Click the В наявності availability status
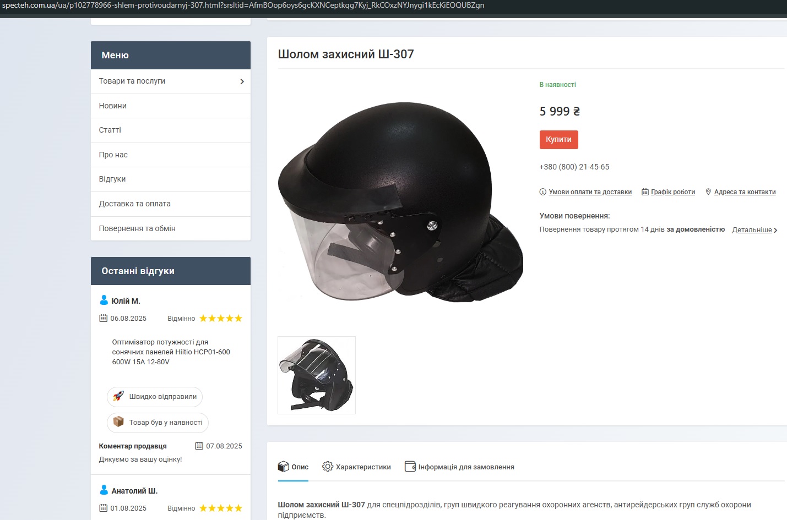Viewport: 787px width, 520px height. (x=557, y=85)
